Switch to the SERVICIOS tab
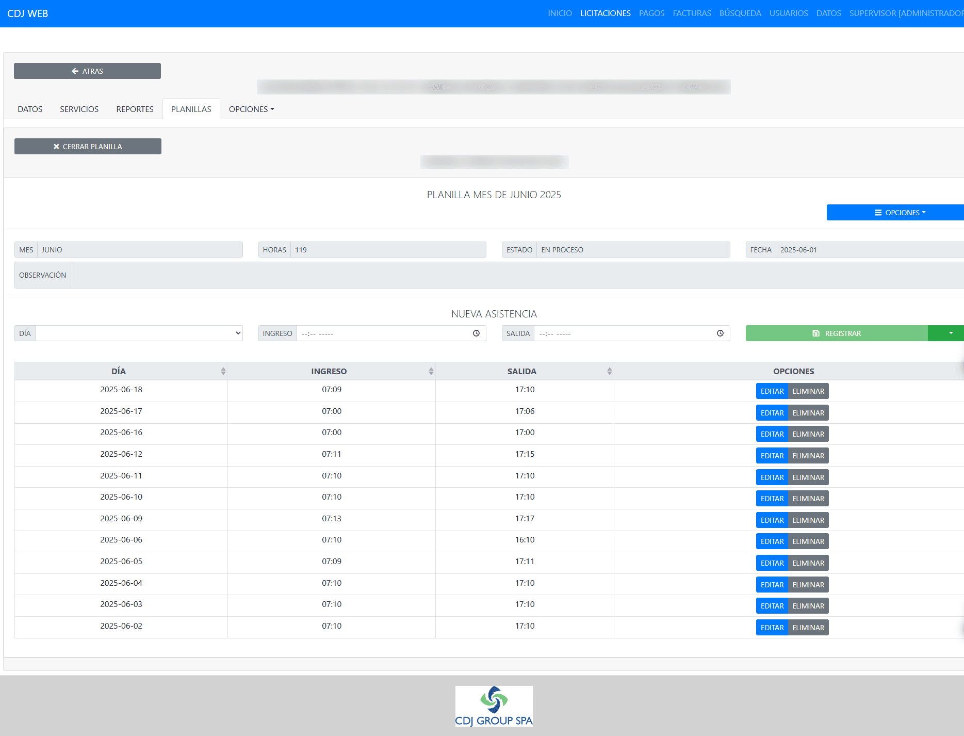Viewport: 964px width, 736px height. click(x=79, y=109)
